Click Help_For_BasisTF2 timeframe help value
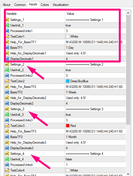The width and height of the screenshot is (133, 176). click(94, 87)
